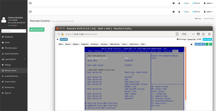Expand the Video dropdown menu
This screenshot has height=111, width=216.
click(61, 44)
